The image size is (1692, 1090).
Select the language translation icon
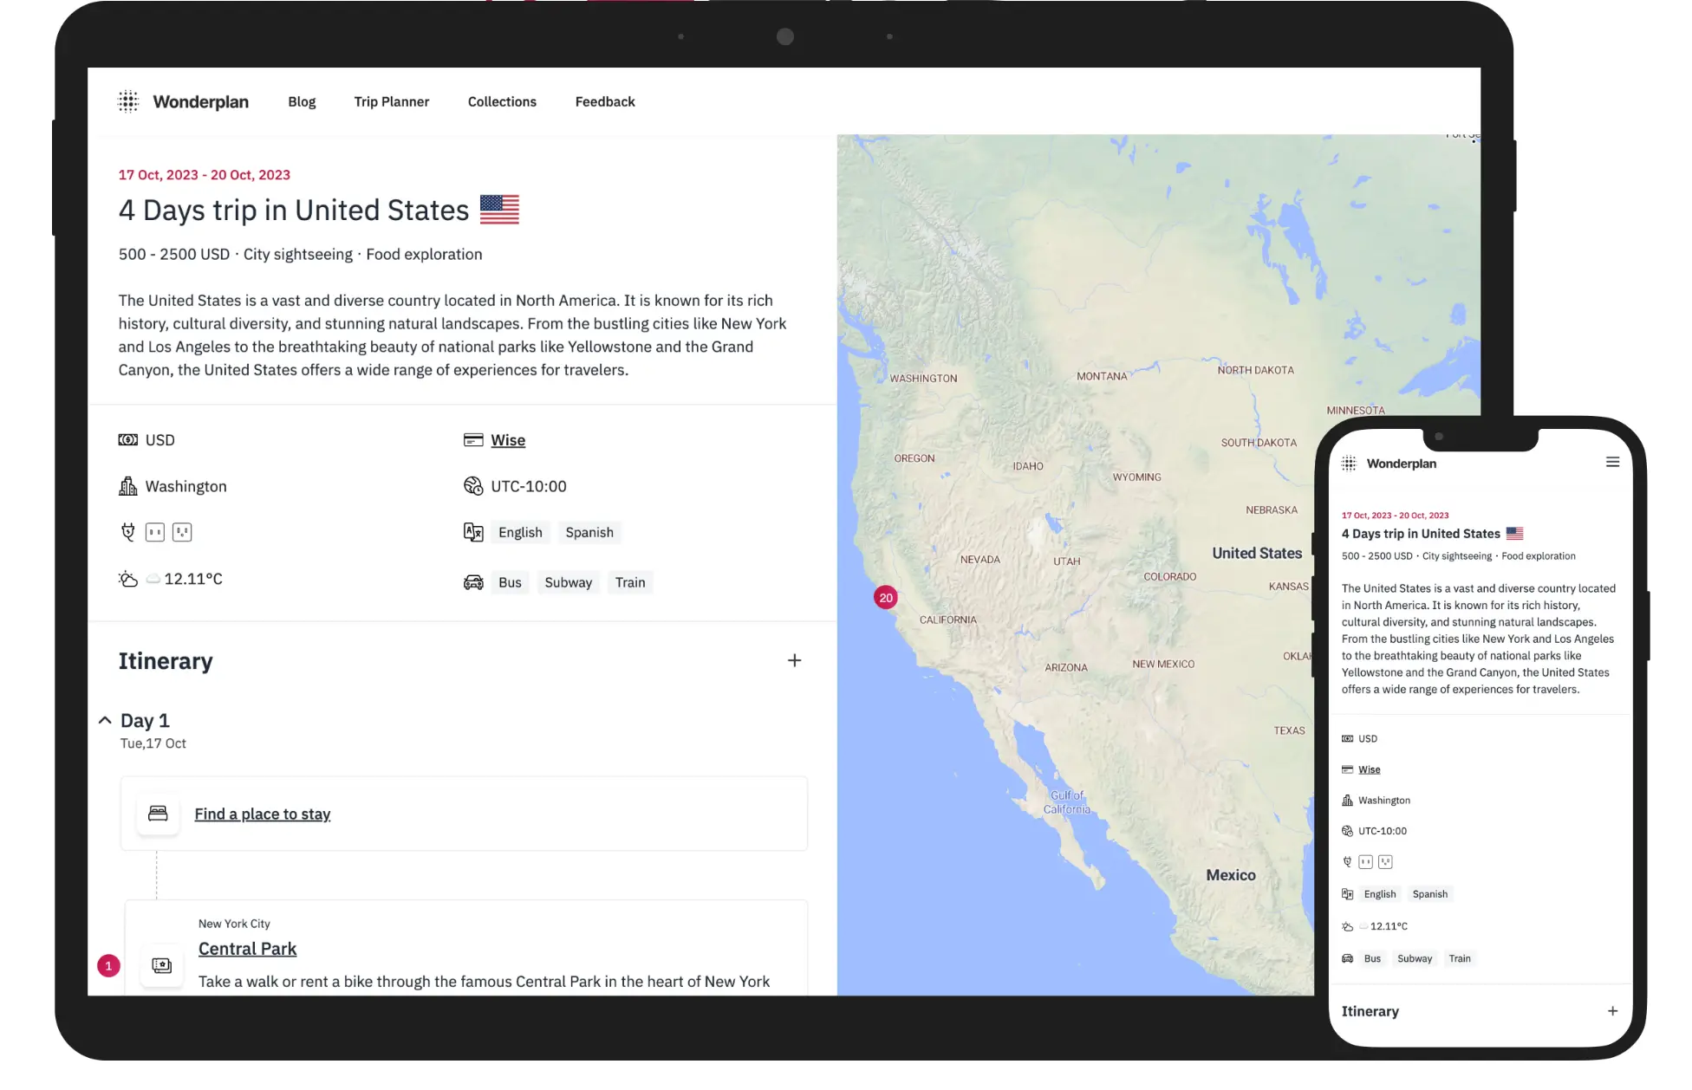[x=473, y=532]
